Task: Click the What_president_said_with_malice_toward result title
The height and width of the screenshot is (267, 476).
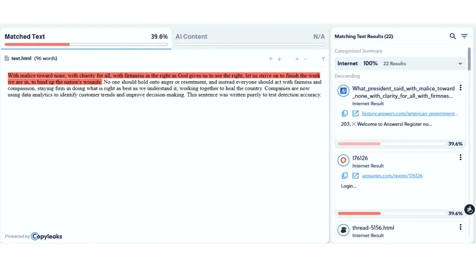Action: coord(403,92)
